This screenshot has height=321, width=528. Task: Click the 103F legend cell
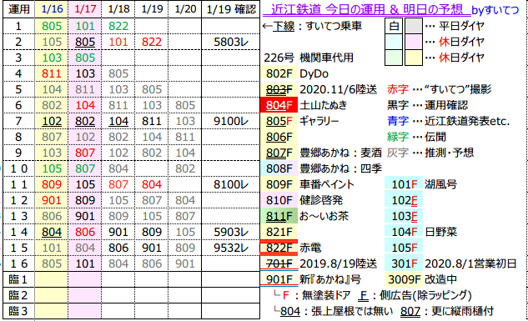tap(404, 216)
